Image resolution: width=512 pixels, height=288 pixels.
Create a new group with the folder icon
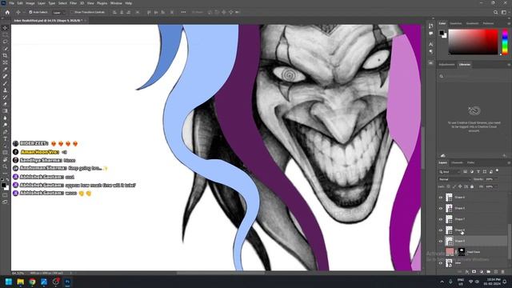click(489, 272)
